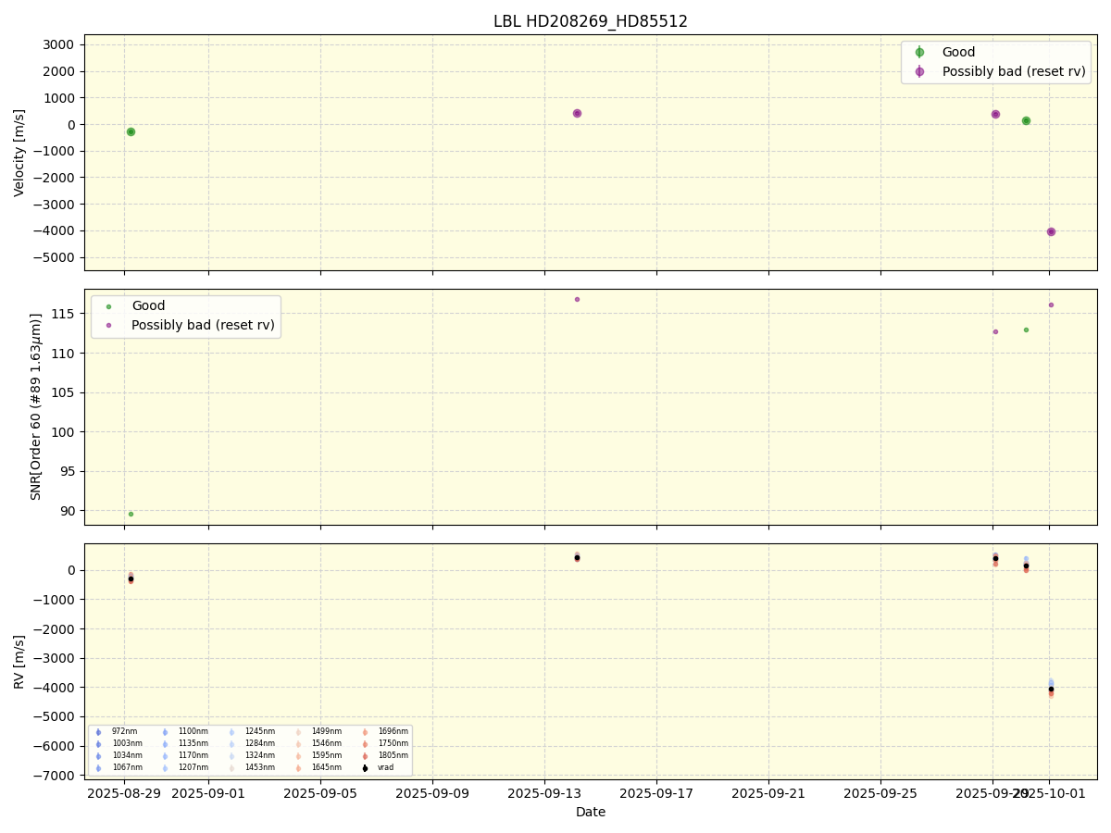
Task: Click the RV [m/s] axis label
Action: tap(19, 661)
